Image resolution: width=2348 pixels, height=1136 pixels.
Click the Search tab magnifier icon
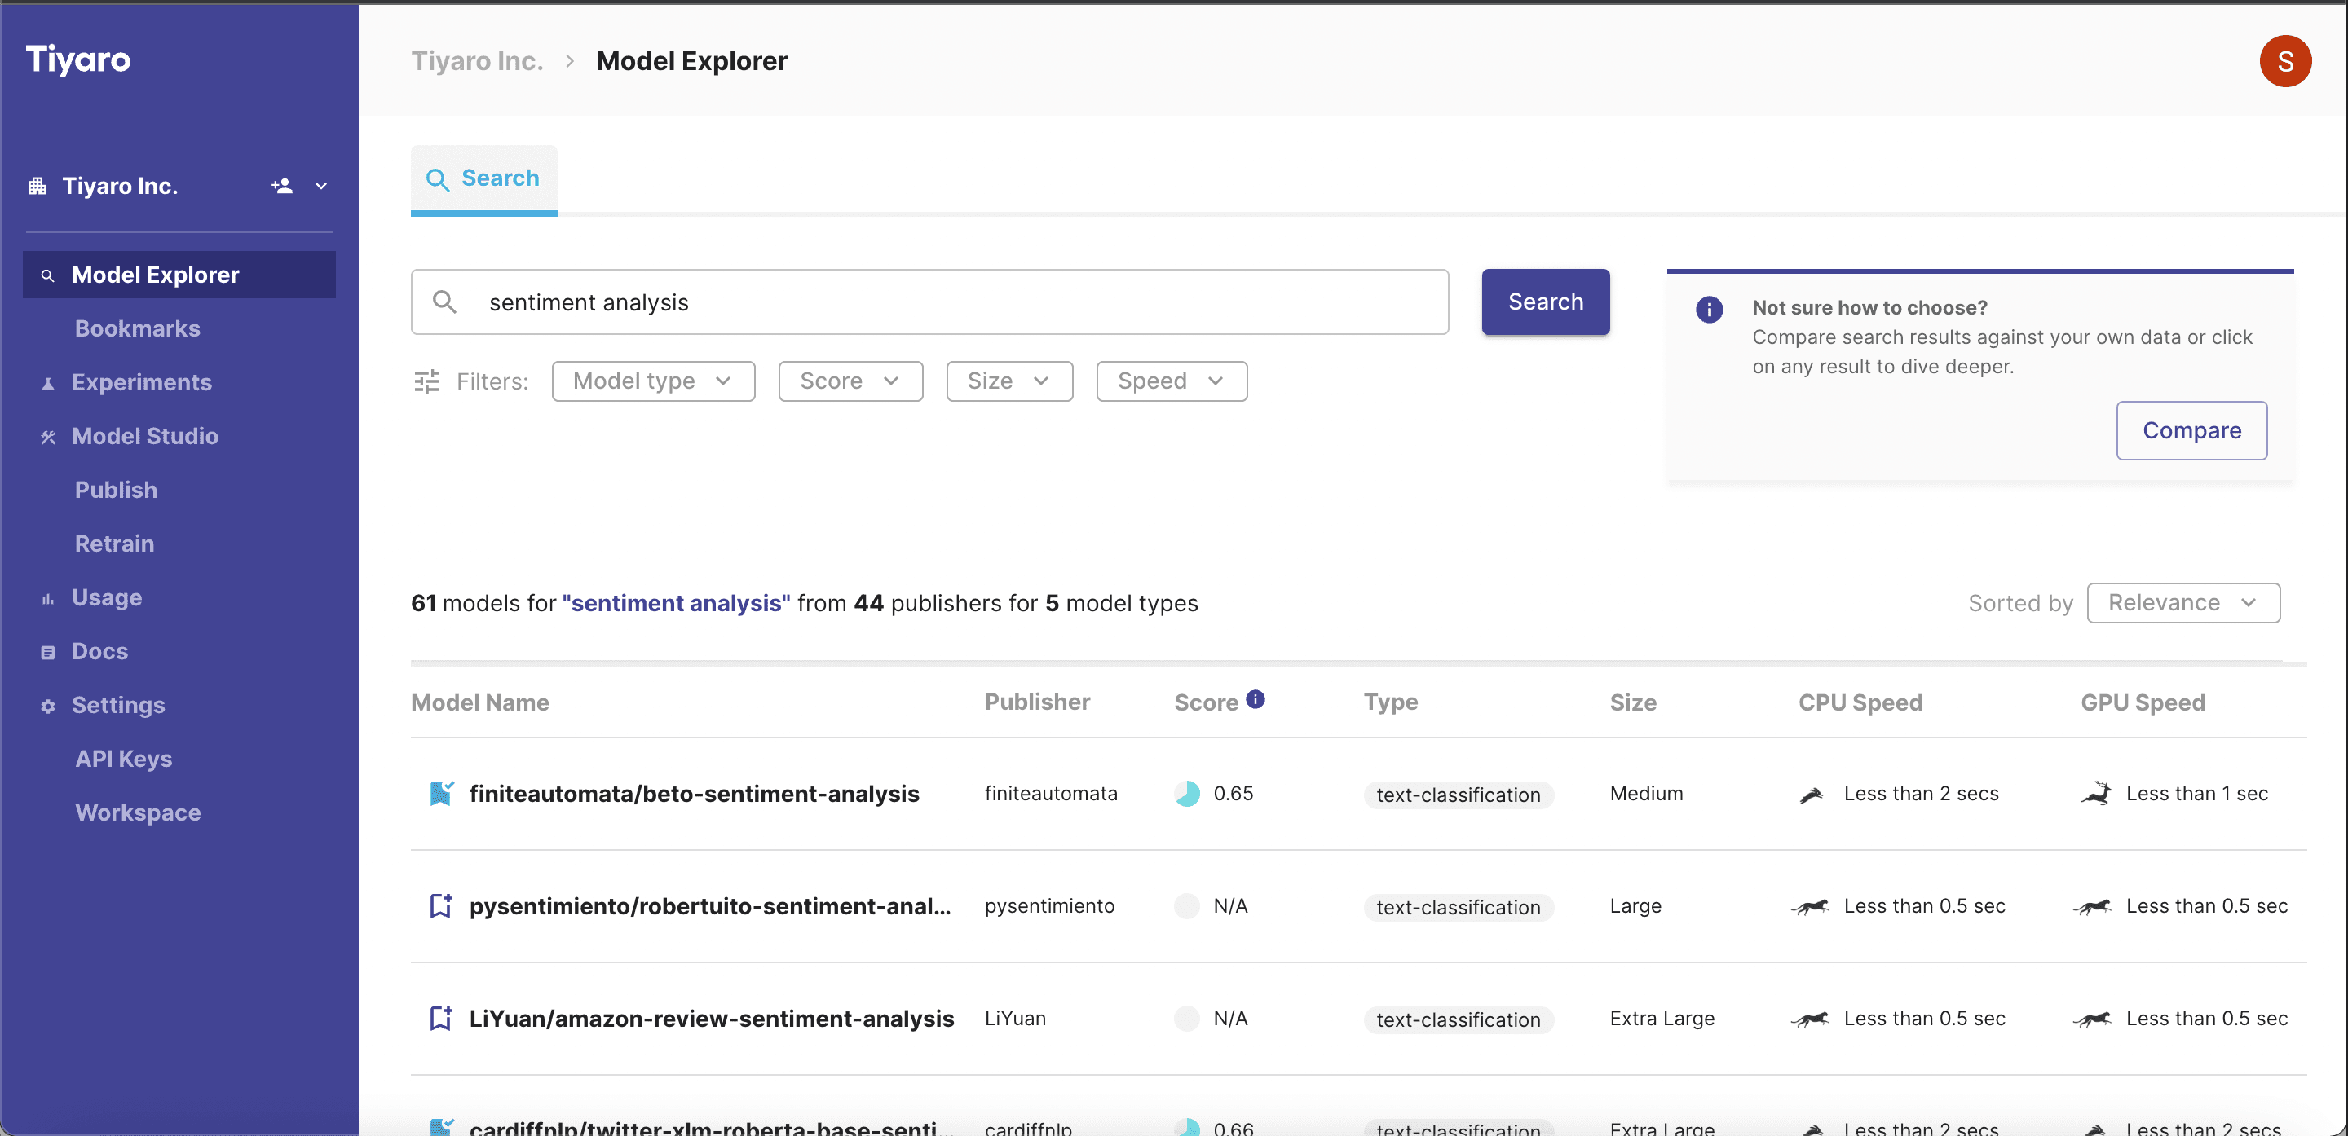tap(438, 179)
